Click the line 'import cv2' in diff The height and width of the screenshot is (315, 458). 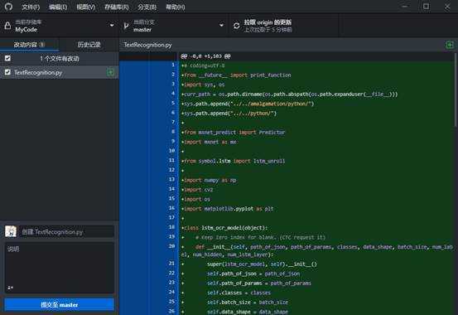tap(198, 190)
